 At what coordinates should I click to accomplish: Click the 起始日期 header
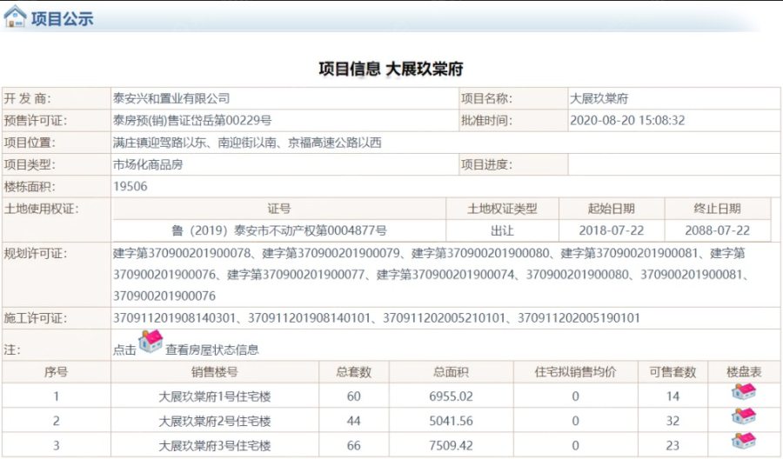(612, 209)
